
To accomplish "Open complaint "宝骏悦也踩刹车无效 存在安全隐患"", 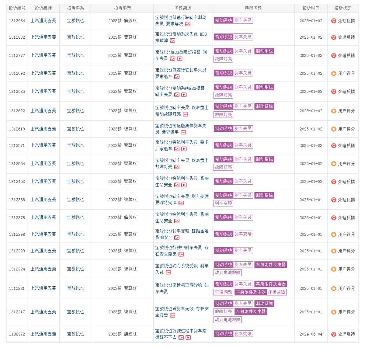I will pyautogui.click(x=182, y=312).
